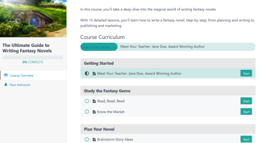Toggle completion circle for Brainstorm Story Ideas

pyautogui.click(x=87, y=139)
